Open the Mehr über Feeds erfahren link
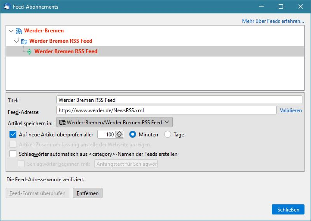 click(273, 21)
